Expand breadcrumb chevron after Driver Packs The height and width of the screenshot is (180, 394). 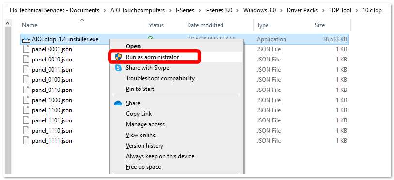point(323,10)
